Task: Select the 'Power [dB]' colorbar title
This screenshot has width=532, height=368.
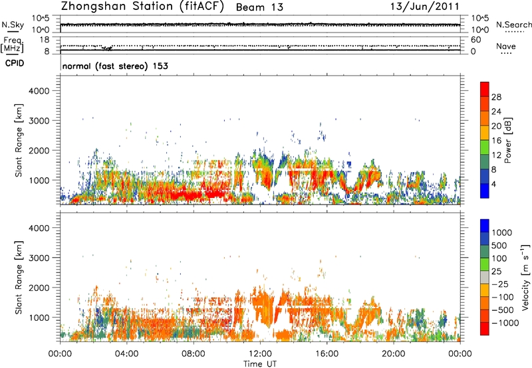Action: [x=507, y=140]
